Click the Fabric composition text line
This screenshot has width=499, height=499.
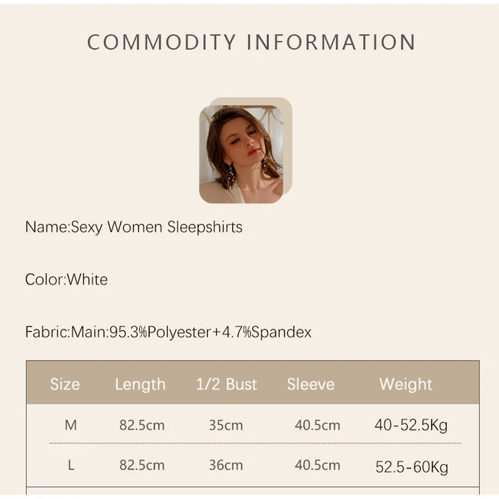[168, 332]
